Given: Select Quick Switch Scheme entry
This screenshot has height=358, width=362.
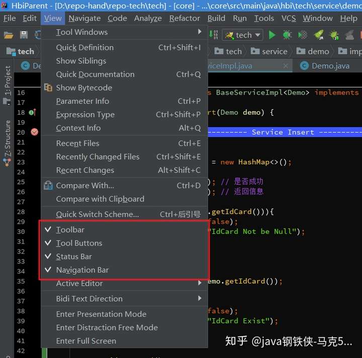Looking at the screenshot, I should [125, 214].
